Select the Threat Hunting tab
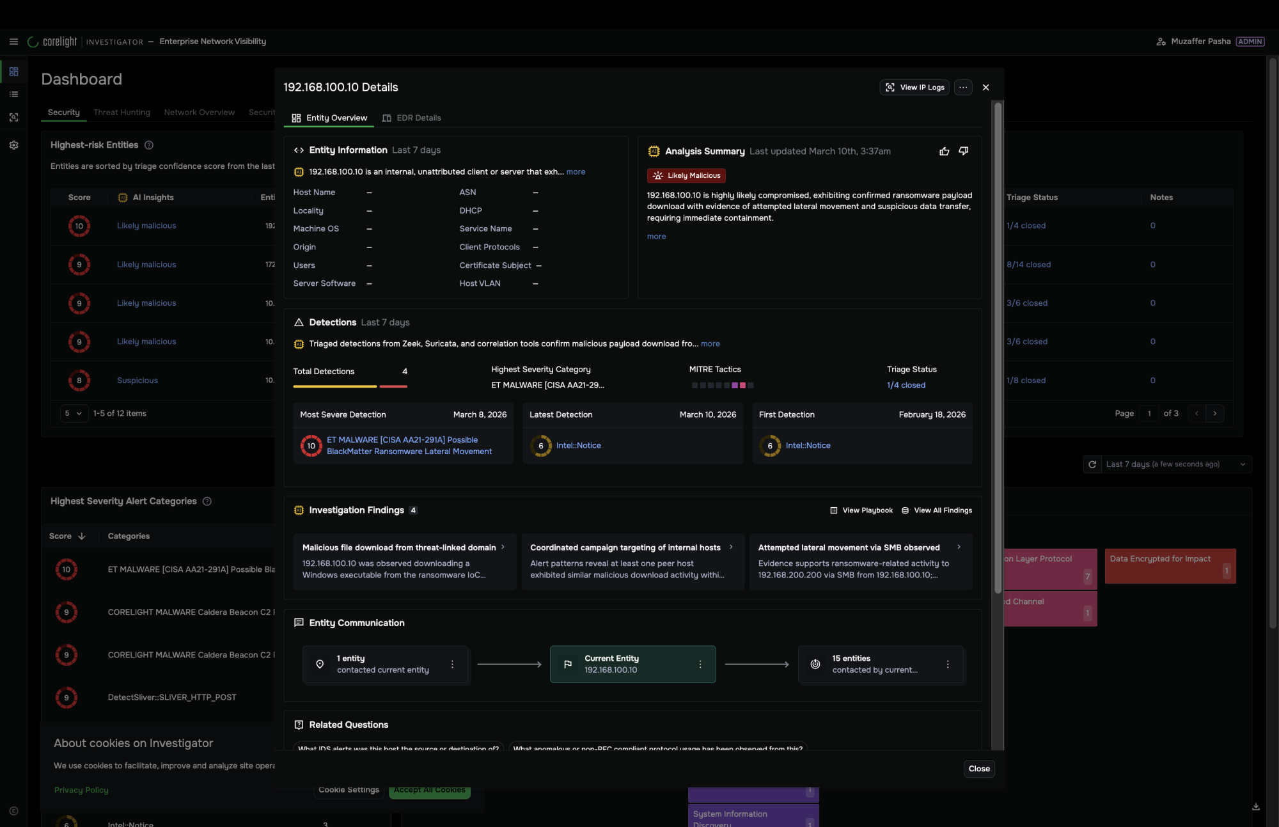Image resolution: width=1279 pixels, height=827 pixels. [x=122, y=113]
